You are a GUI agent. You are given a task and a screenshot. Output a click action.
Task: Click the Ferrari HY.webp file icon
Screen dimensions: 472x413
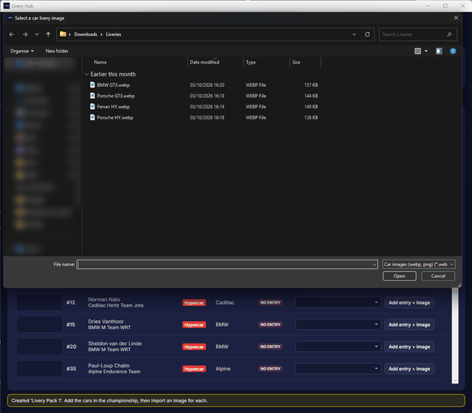[92, 106]
